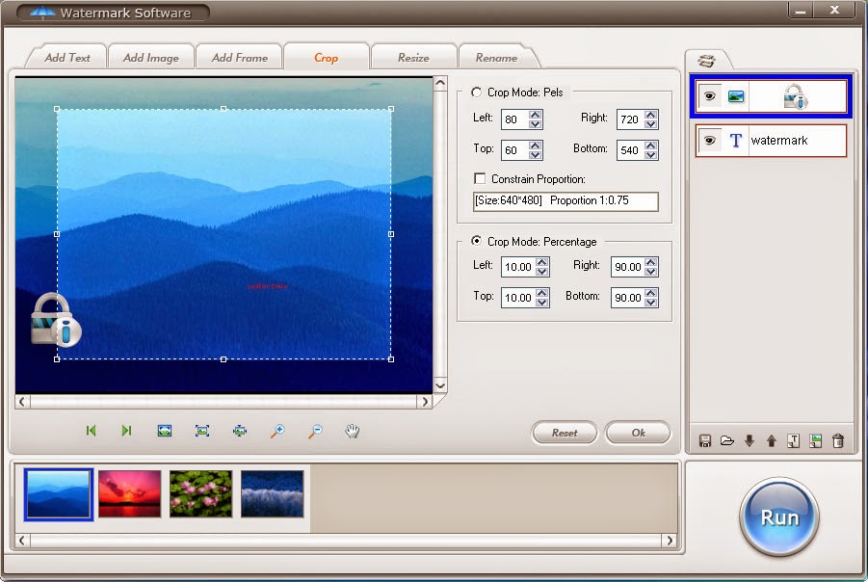Viewport: 868px width, 582px height.
Task: Activate the hand pan tool
Action: (x=353, y=432)
